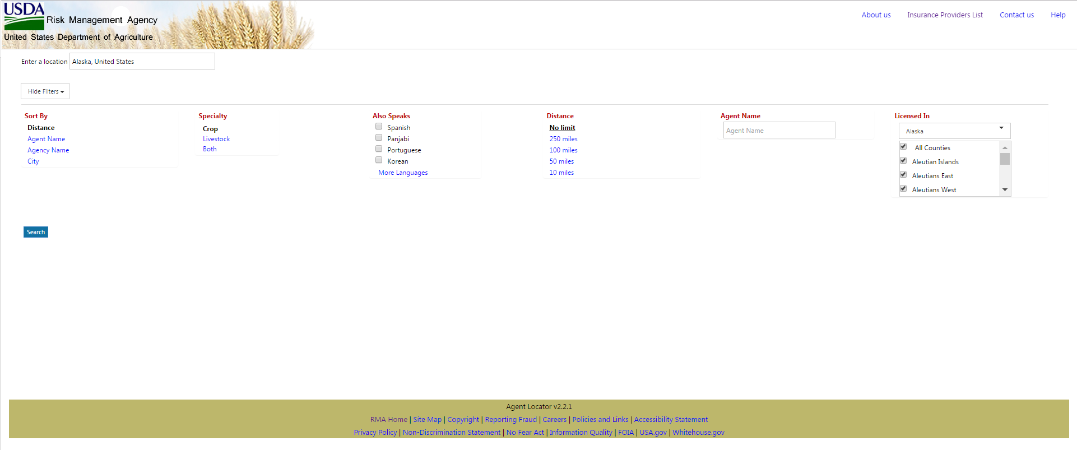This screenshot has height=450, width=1077.
Task: Sort results by Agency Name
Action: pyautogui.click(x=48, y=150)
